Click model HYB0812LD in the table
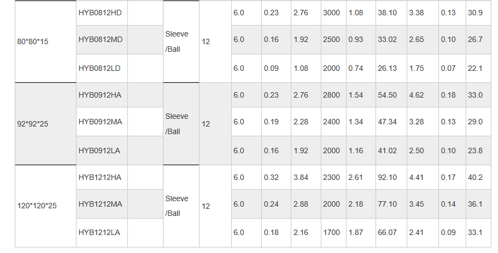498x253 pixels. (x=100, y=68)
